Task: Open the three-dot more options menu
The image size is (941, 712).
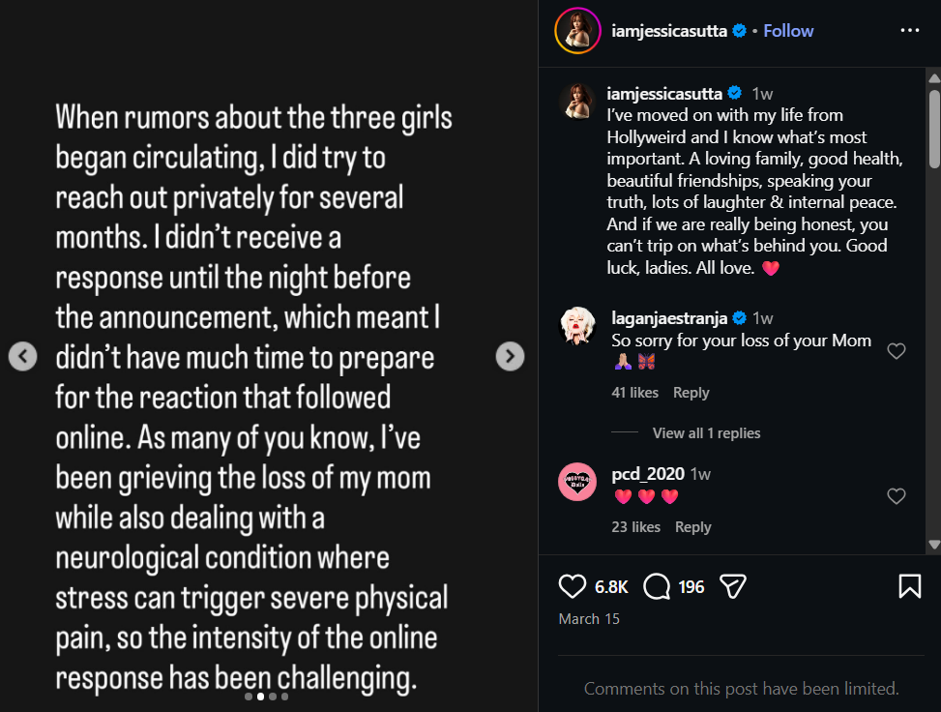Action: 909,31
